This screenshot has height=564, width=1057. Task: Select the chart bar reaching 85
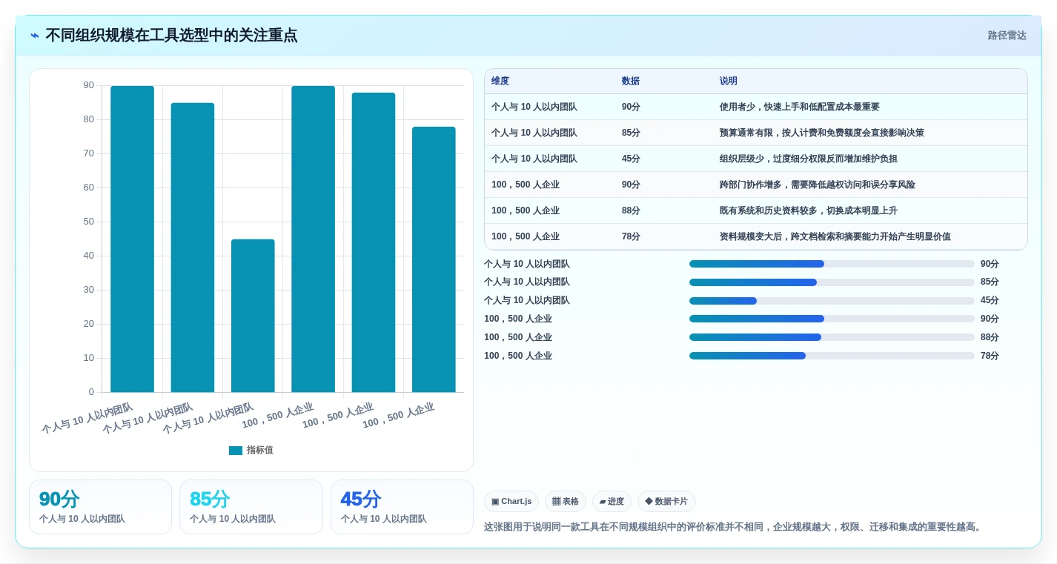pos(193,248)
